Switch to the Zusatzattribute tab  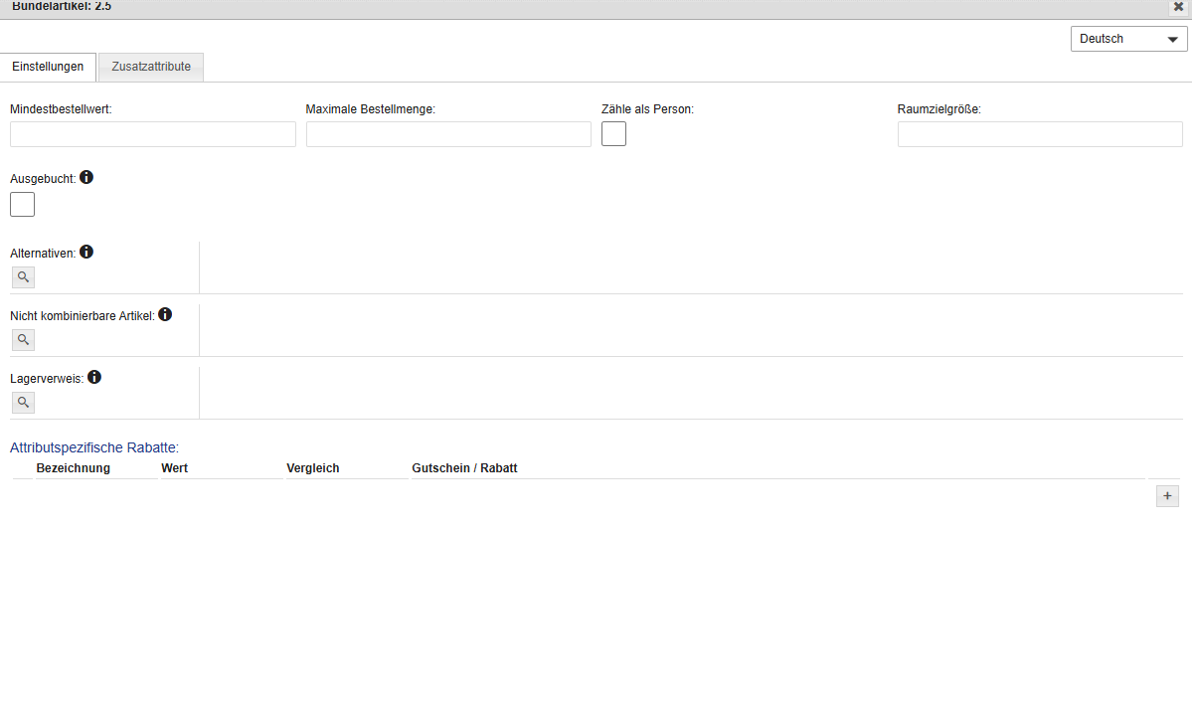[151, 67]
